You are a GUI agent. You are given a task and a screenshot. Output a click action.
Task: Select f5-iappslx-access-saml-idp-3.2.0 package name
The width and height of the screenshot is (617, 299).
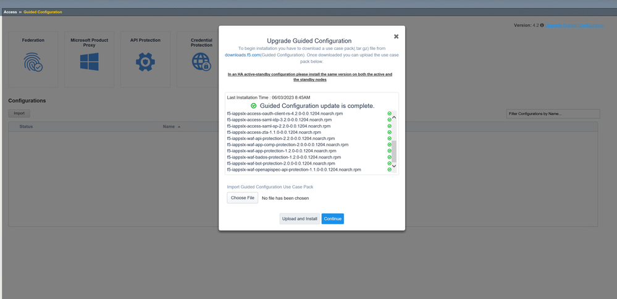[279, 120]
